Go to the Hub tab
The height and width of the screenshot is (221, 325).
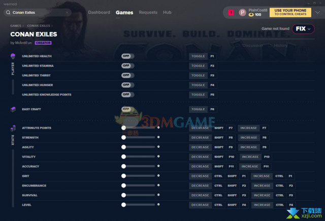pyautogui.click(x=167, y=12)
